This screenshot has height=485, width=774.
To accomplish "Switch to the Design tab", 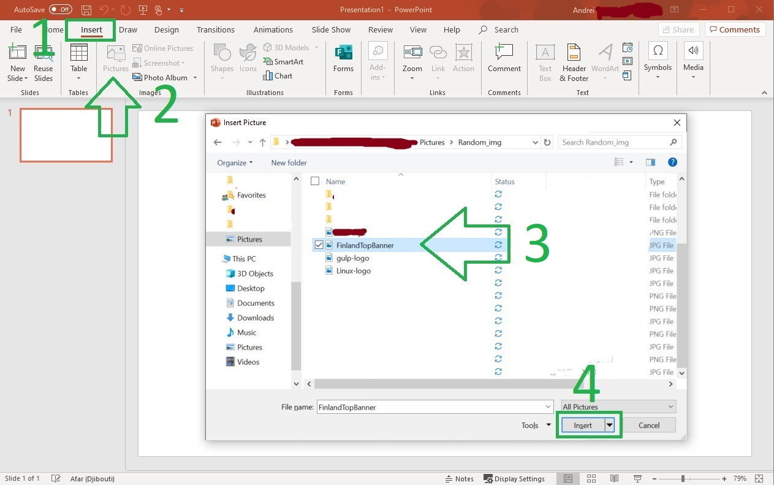I will pyautogui.click(x=167, y=29).
